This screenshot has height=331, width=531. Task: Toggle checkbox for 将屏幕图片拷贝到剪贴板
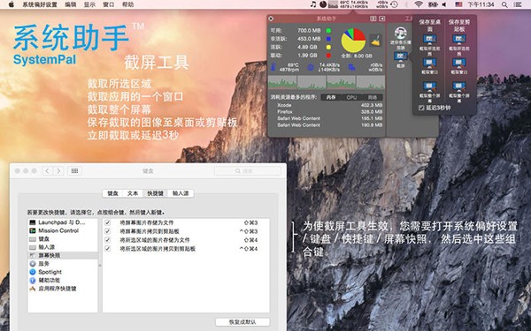[107, 231]
